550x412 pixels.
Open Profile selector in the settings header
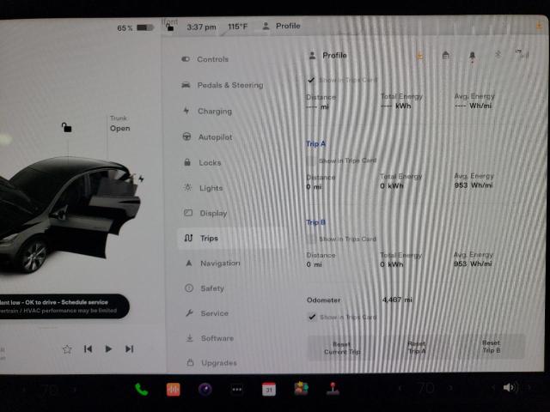[327, 55]
